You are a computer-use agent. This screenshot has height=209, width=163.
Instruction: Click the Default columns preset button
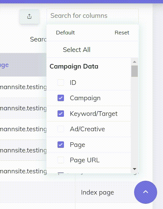66,33
